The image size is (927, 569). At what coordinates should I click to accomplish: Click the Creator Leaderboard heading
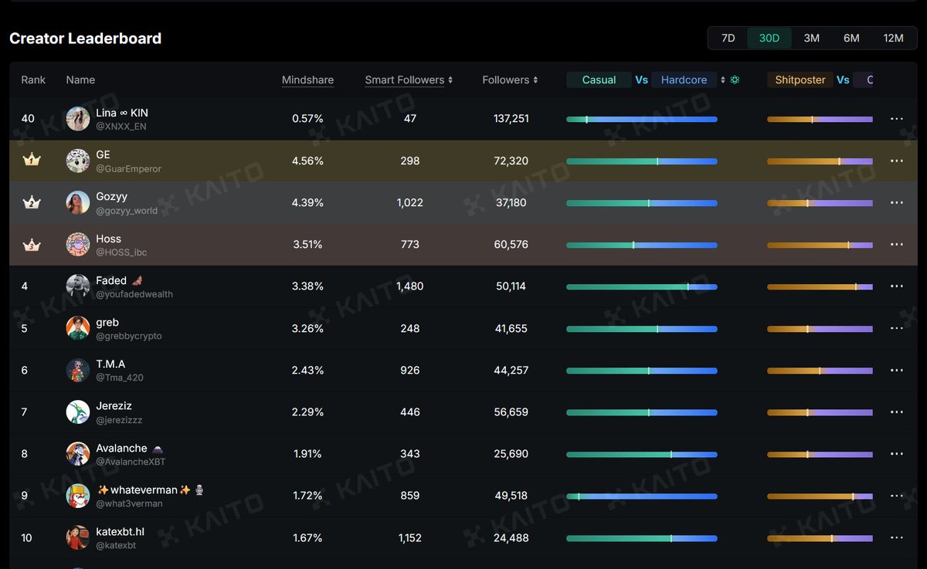85,39
